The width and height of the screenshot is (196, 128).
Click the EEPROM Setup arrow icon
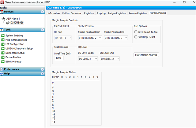click(x=3, y=62)
